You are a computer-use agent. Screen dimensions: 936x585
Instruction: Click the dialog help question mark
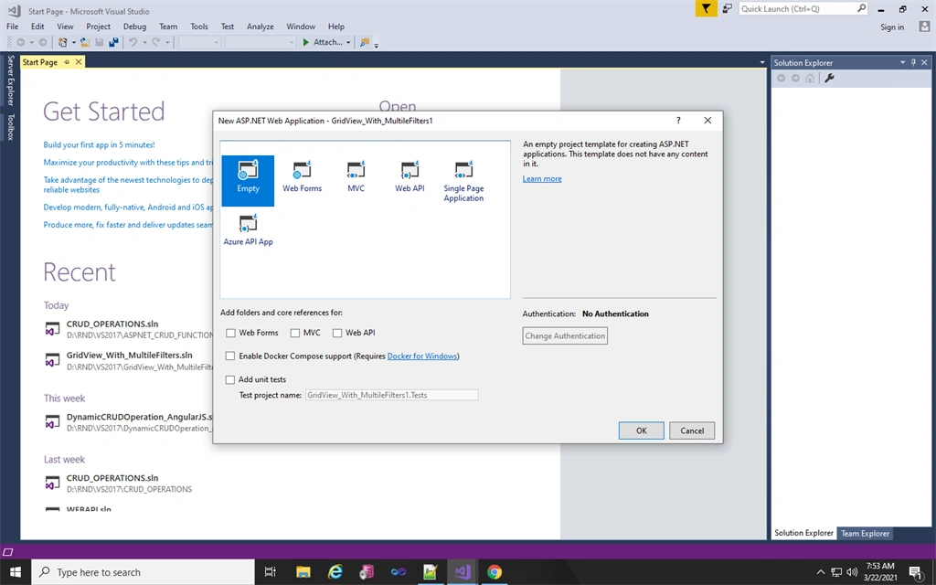(678, 120)
